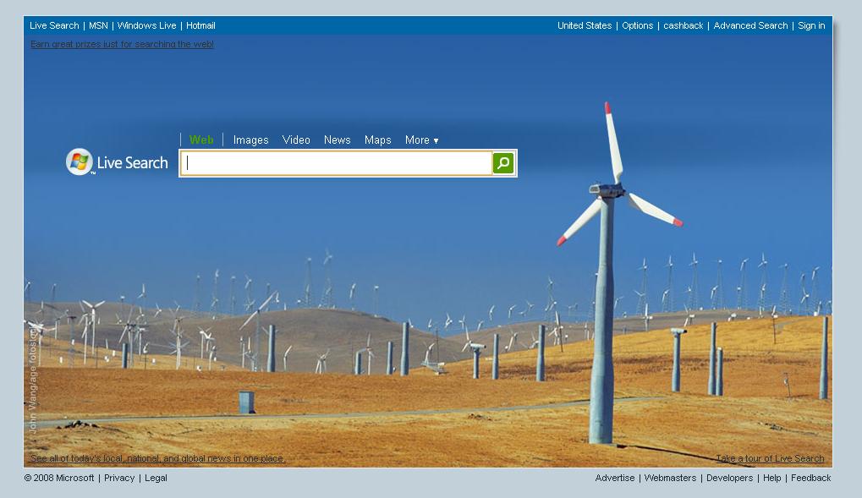
Task: Switch to the Video search tab
Action: click(296, 140)
